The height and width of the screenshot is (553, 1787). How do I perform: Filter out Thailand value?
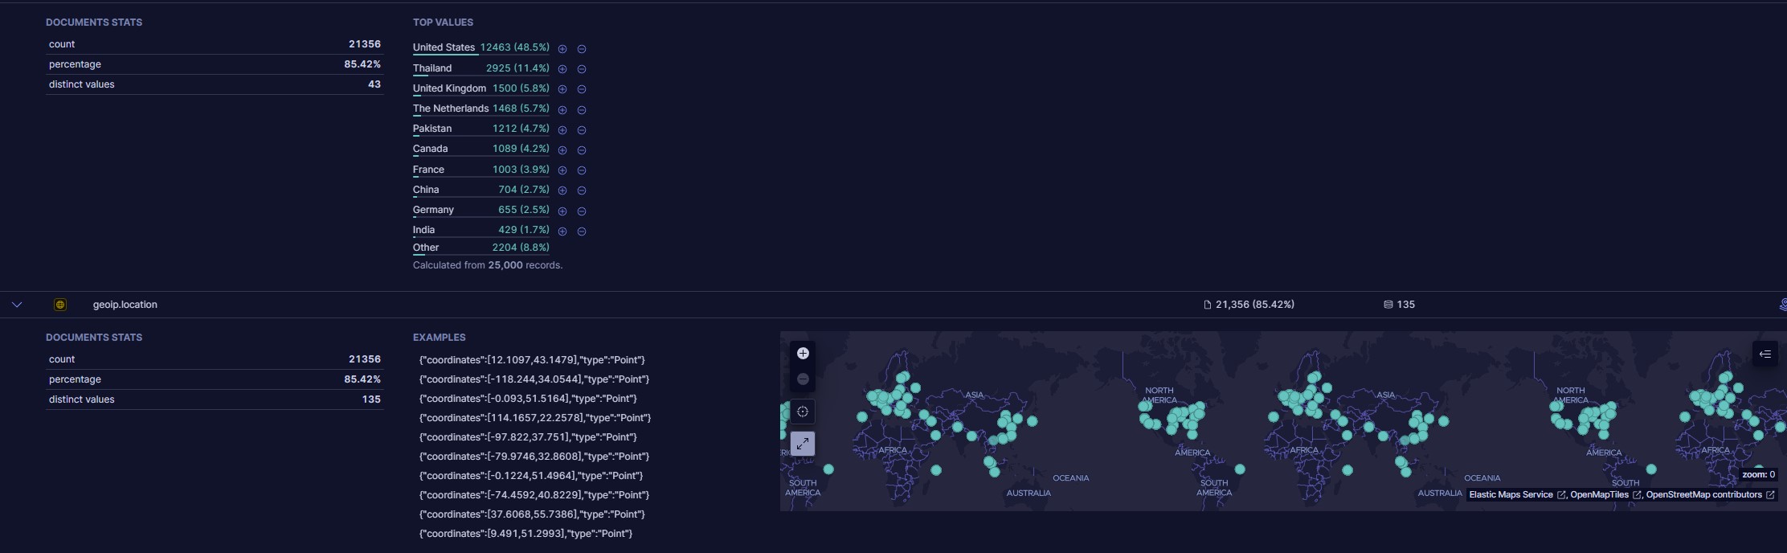pyautogui.click(x=582, y=69)
